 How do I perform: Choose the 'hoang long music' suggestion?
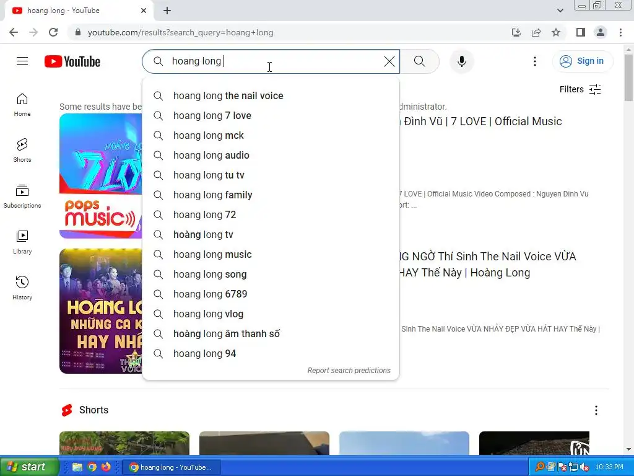[x=271, y=255]
